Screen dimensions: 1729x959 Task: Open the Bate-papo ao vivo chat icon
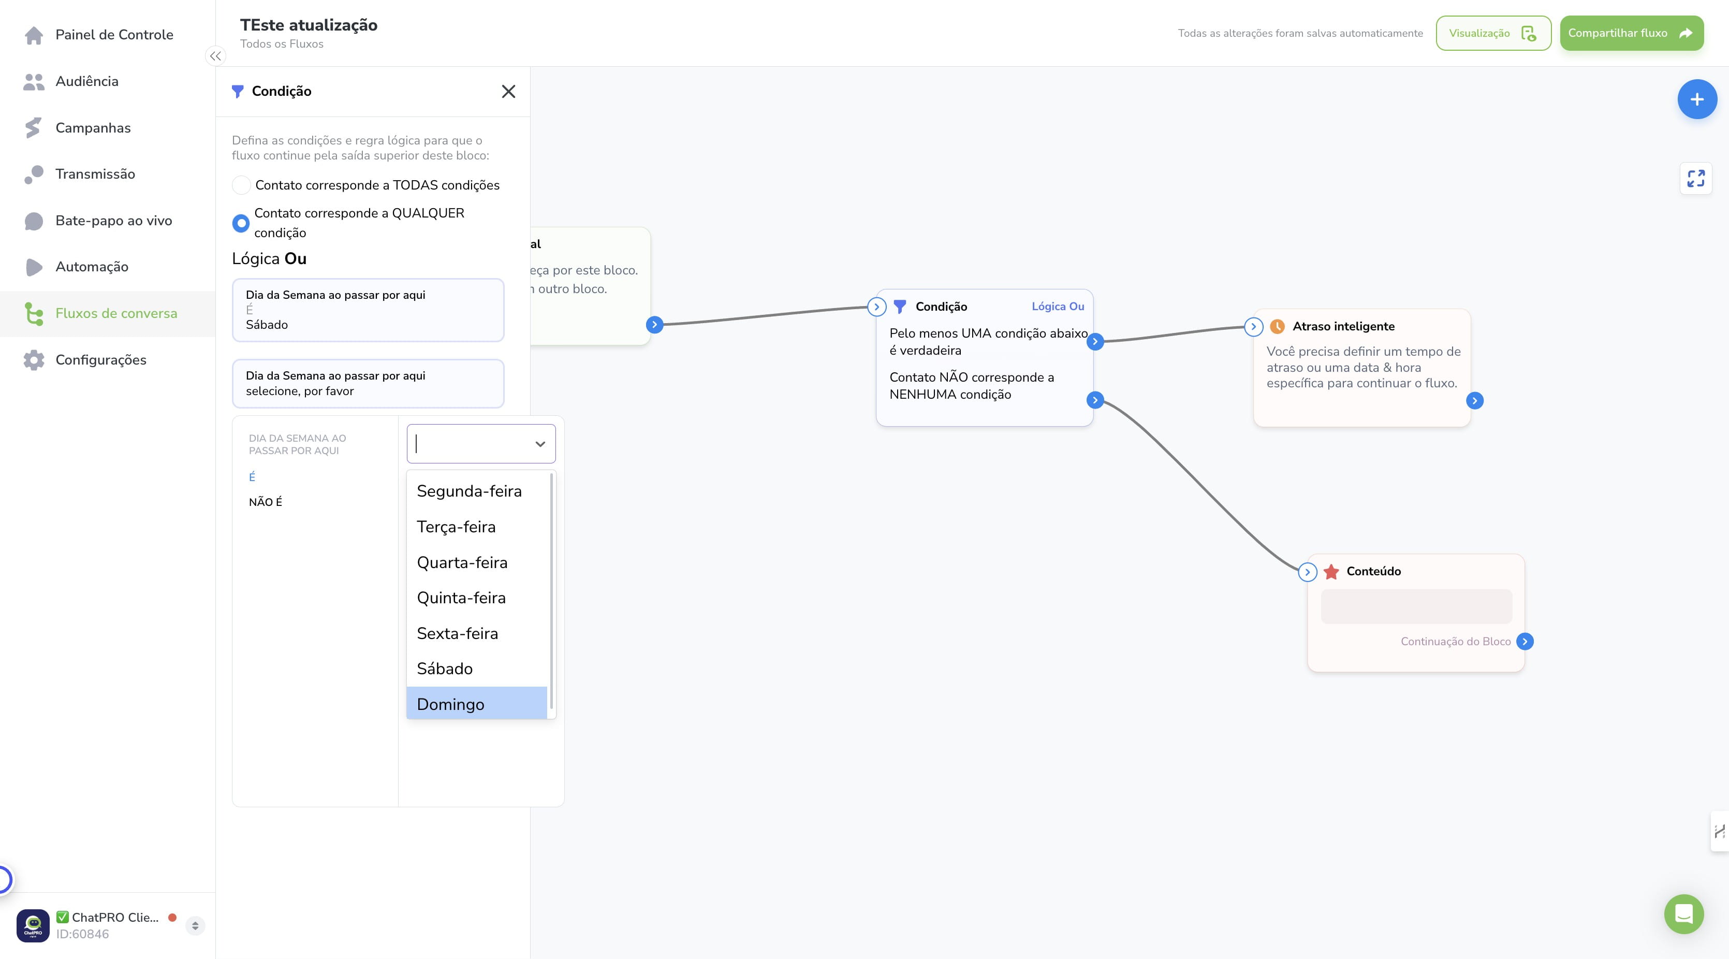point(34,221)
